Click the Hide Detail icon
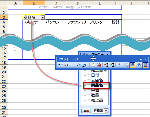Viewport: 150px width, 117px height. pos(106,65)
